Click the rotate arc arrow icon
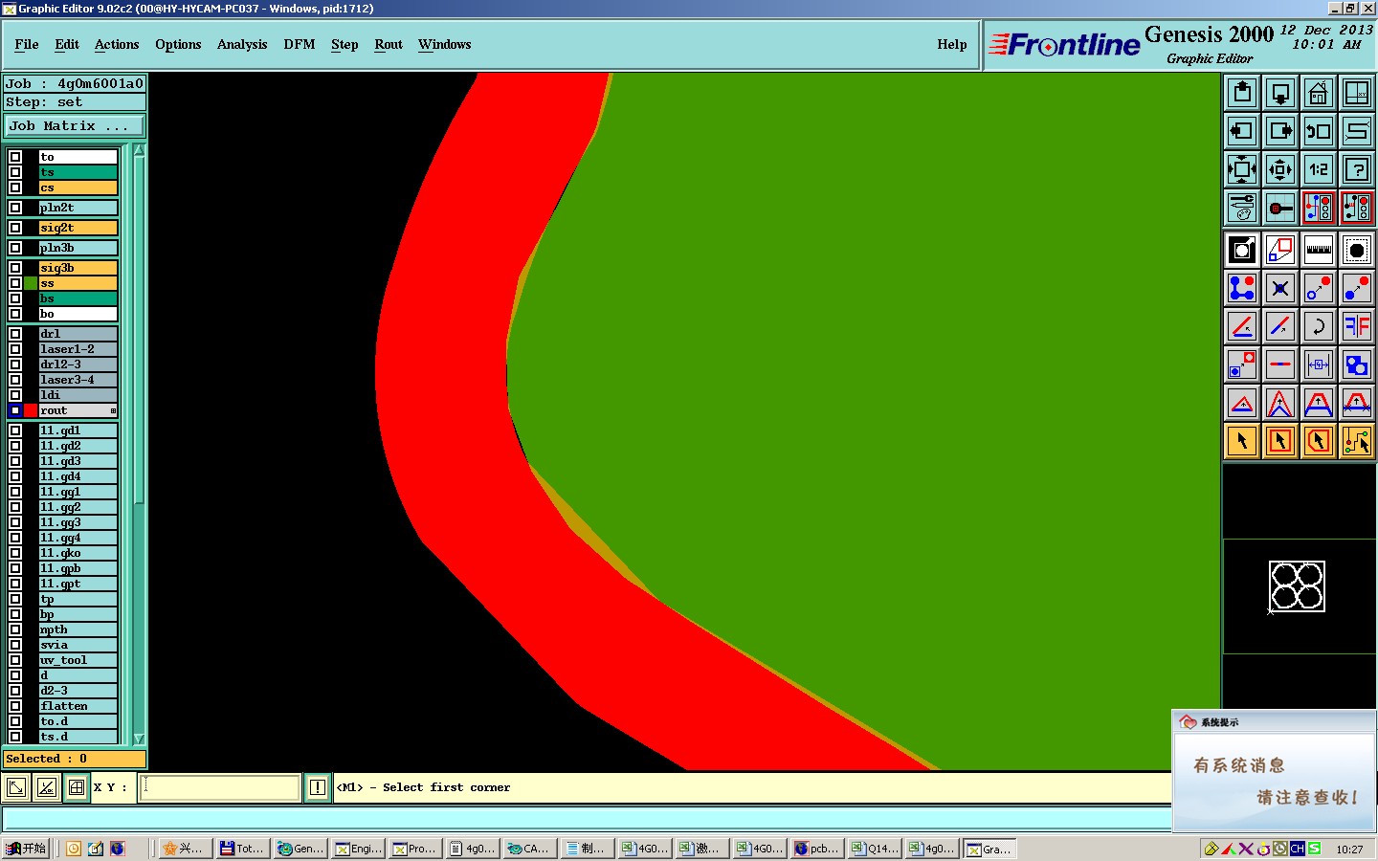Image resolution: width=1378 pixels, height=861 pixels. pos(1319,326)
